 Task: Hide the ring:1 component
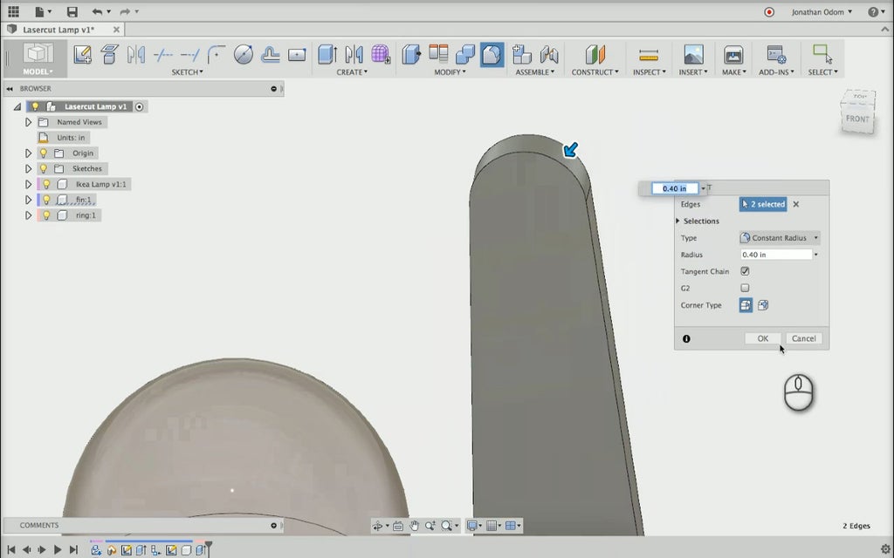point(47,215)
